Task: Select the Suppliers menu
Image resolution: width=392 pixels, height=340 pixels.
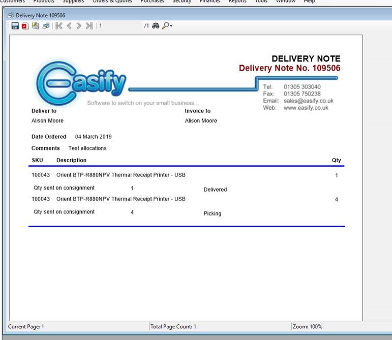Action: (x=73, y=2)
